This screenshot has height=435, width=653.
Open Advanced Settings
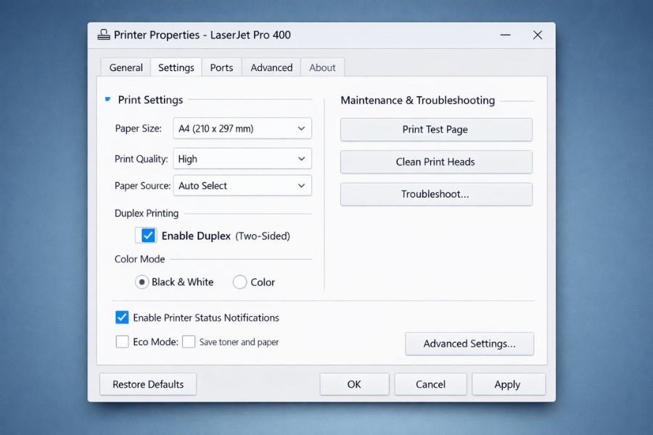(469, 344)
